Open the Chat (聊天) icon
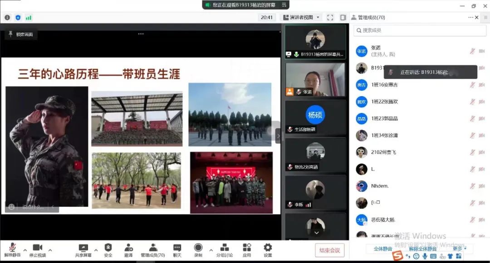490x263 pixels. (x=177, y=248)
